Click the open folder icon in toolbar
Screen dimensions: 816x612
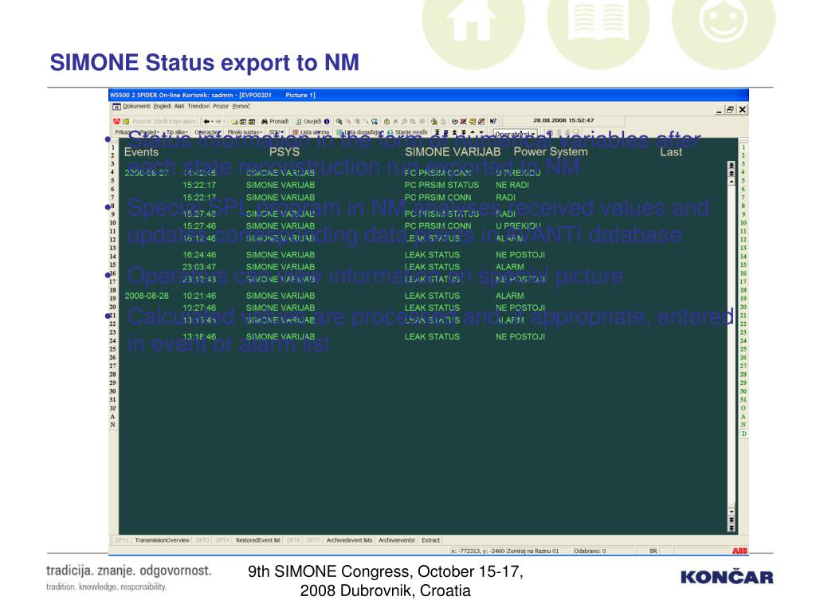coord(234,121)
